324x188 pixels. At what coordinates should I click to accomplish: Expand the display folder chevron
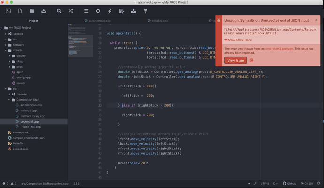pos(9,56)
